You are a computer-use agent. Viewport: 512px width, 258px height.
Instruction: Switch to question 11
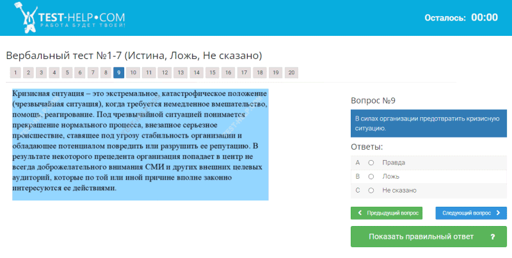pos(149,72)
